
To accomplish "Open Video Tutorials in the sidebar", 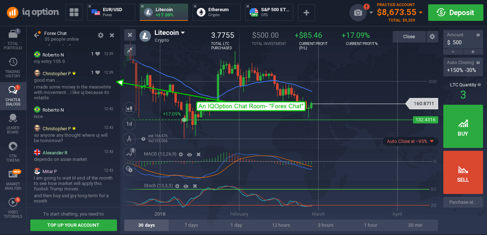I will click(13, 208).
